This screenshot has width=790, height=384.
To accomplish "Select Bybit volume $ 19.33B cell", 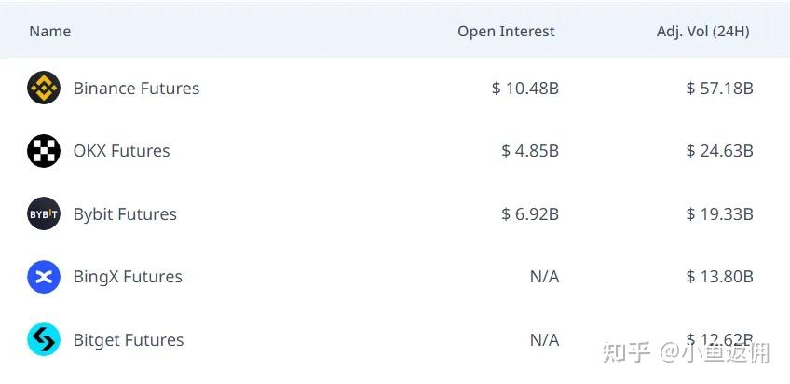I will coord(719,214).
